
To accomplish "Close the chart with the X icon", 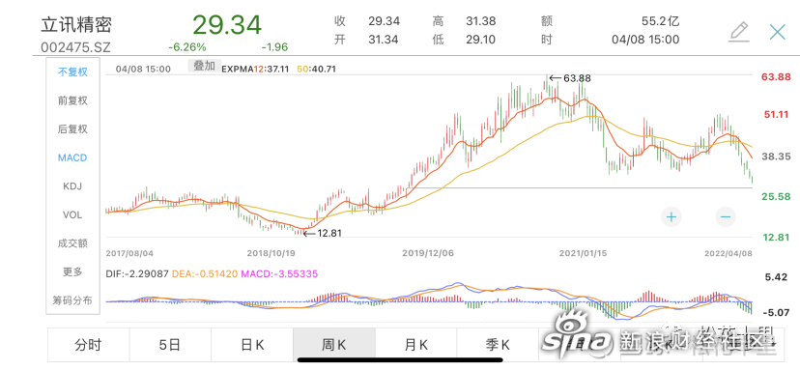I will pyautogui.click(x=777, y=32).
